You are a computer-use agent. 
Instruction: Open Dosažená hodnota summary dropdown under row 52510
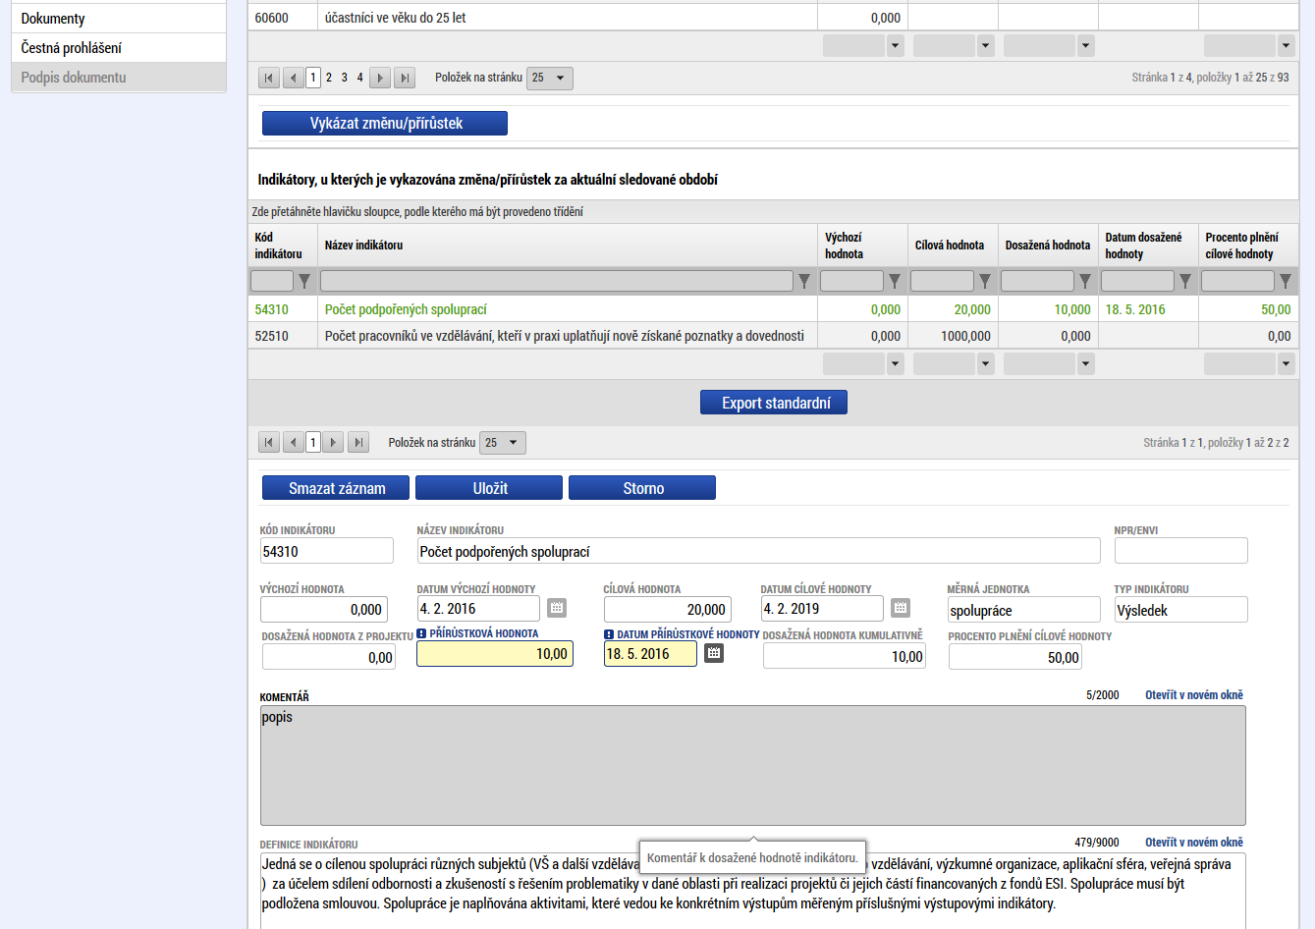tap(1085, 363)
